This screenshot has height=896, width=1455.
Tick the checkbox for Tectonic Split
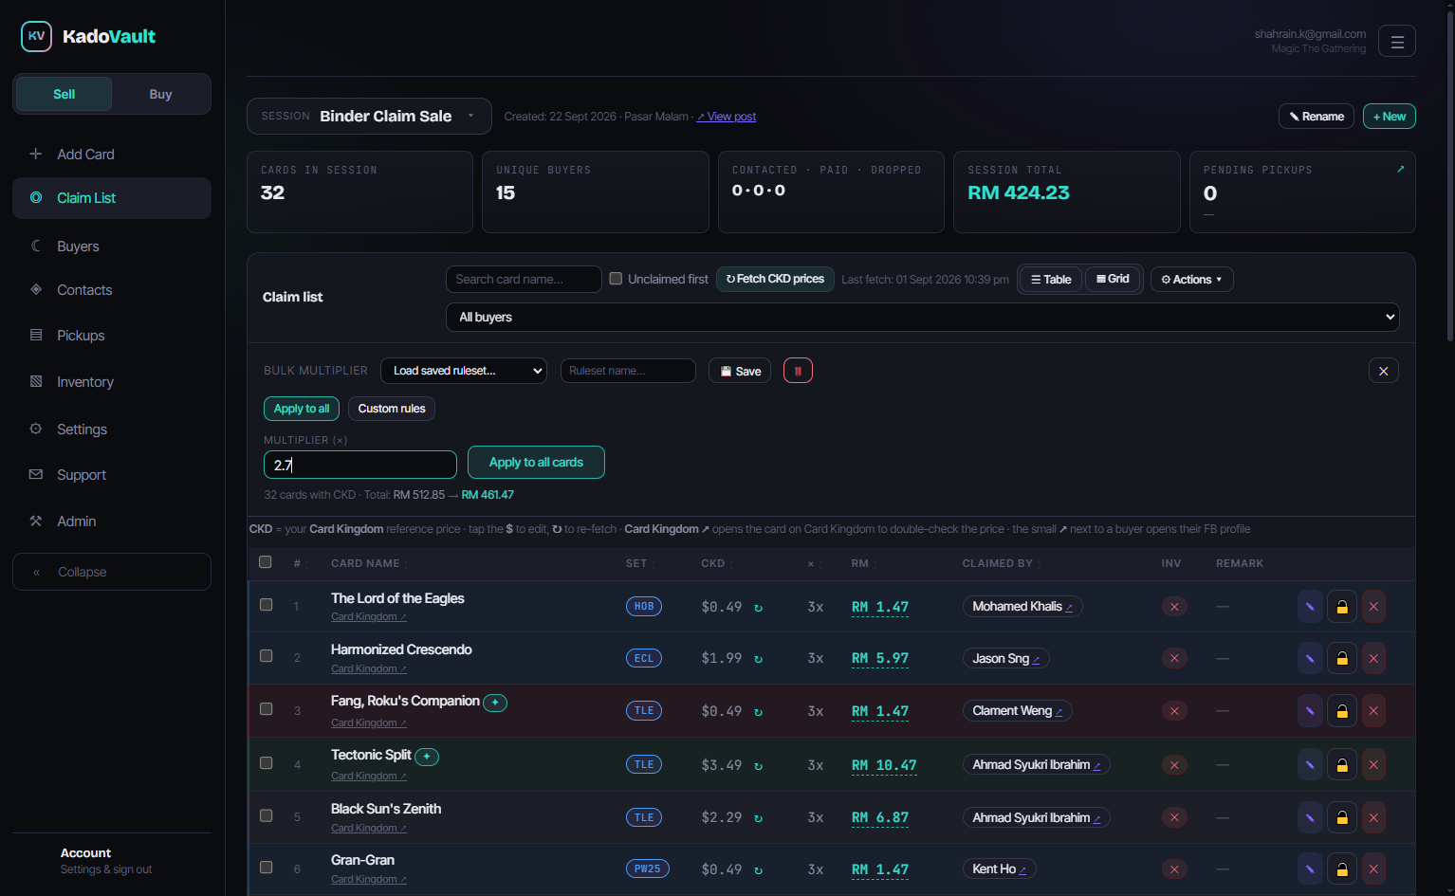pos(267,763)
